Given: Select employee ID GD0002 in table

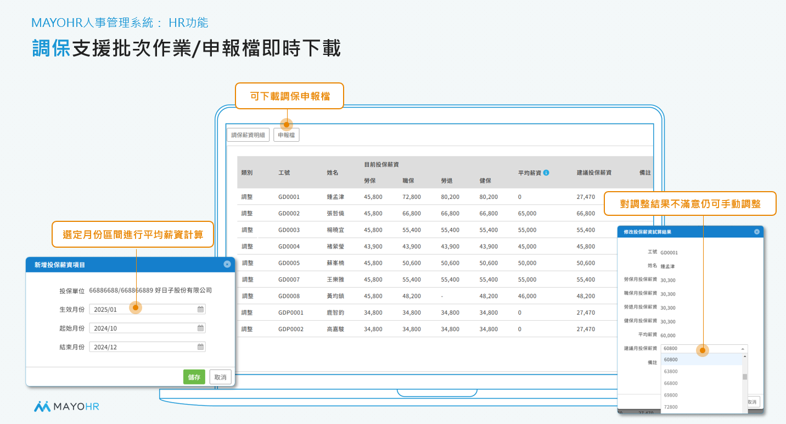Looking at the screenshot, I should 289,213.
